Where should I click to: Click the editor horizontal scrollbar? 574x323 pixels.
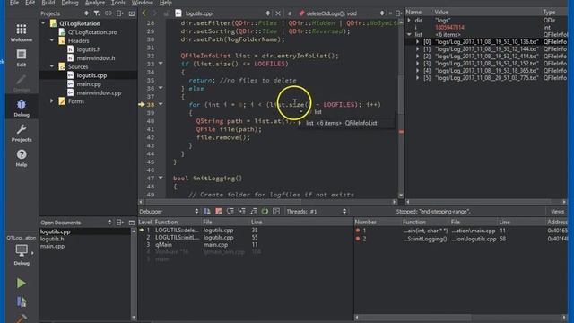[x=268, y=202]
